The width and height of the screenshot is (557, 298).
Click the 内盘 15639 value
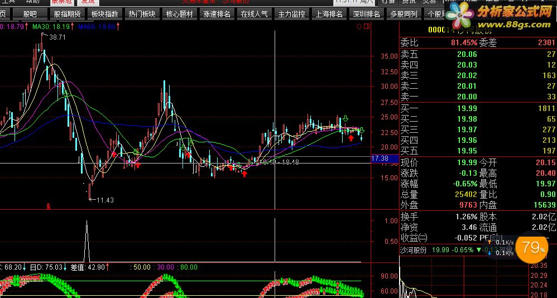coord(544,205)
